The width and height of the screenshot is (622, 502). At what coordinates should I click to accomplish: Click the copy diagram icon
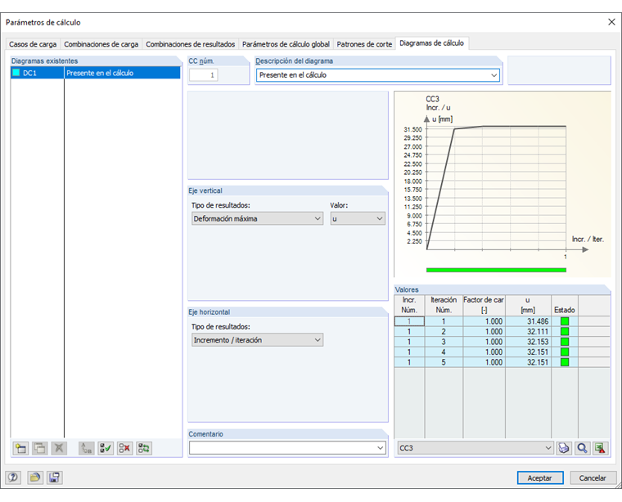click(x=39, y=448)
